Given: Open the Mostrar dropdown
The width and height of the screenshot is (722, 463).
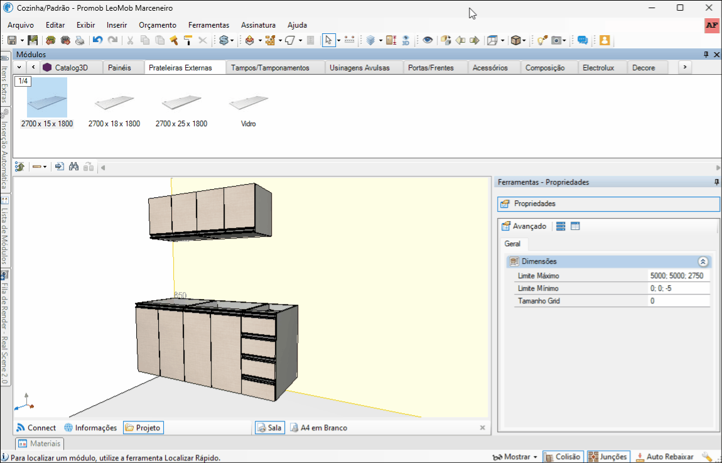Looking at the screenshot, I should coord(515,457).
